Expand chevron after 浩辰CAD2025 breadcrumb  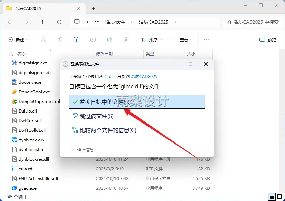[x=175, y=22]
